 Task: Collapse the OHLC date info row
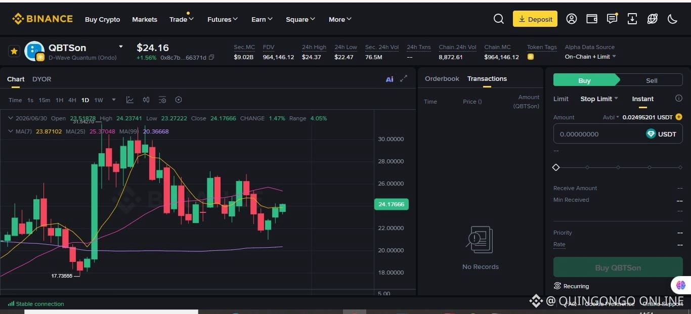pyautogui.click(x=11, y=118)
